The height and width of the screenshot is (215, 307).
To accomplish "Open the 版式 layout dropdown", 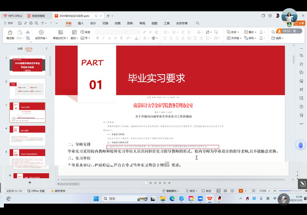I will coord(74,38).
